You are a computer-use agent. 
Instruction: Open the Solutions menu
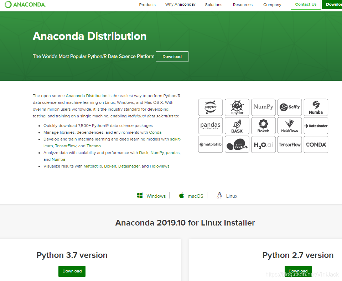(213, 5)
